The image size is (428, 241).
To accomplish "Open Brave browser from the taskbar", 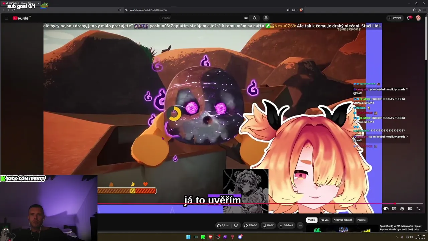I will click(x=210, y=237).
